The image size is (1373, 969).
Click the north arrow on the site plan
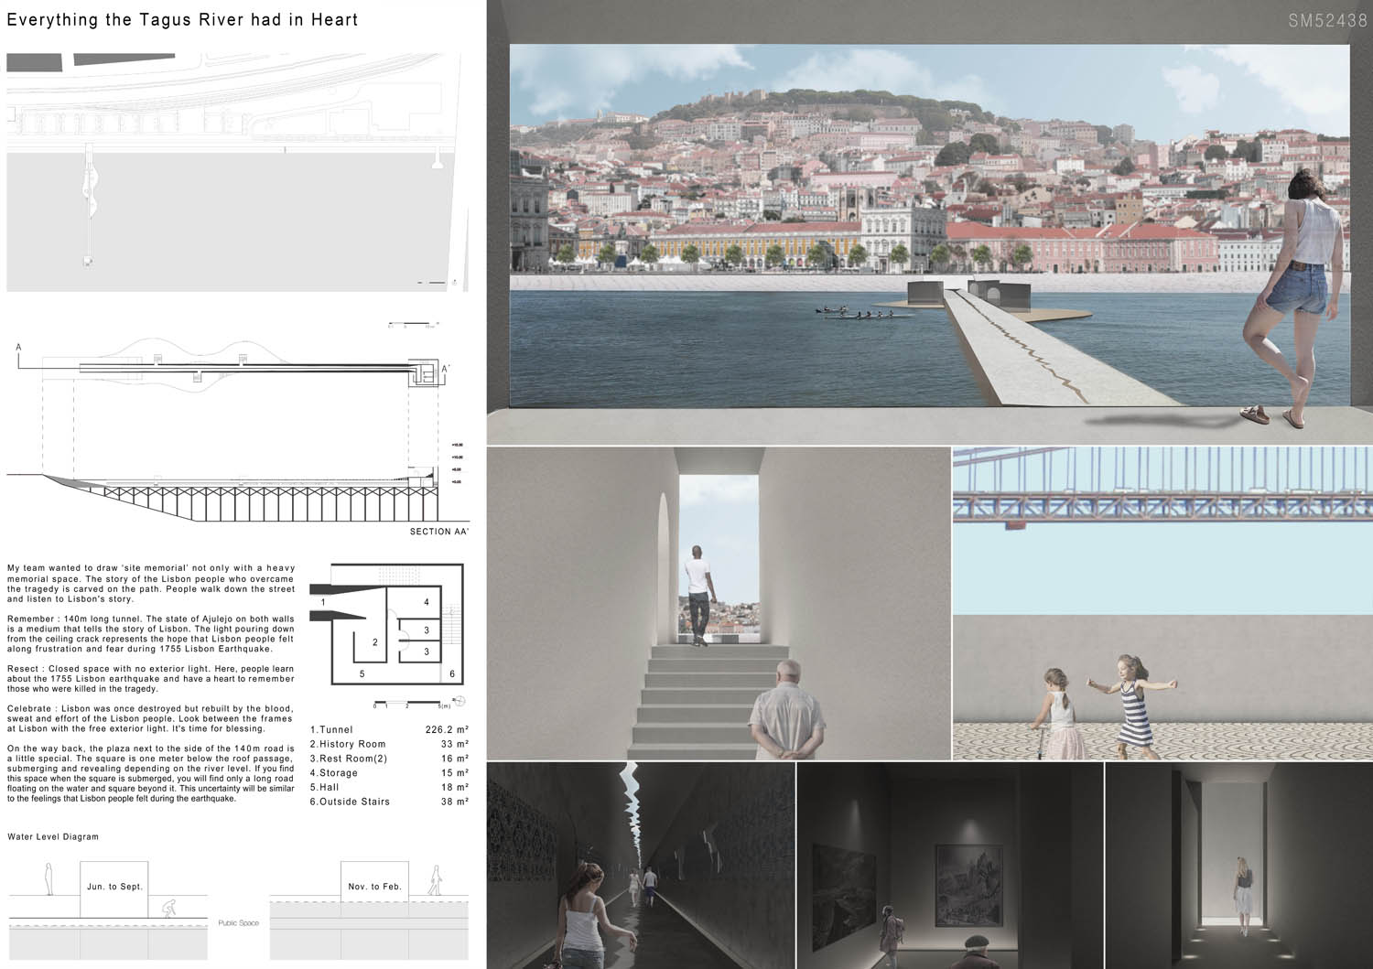click(x=453, y=283)
